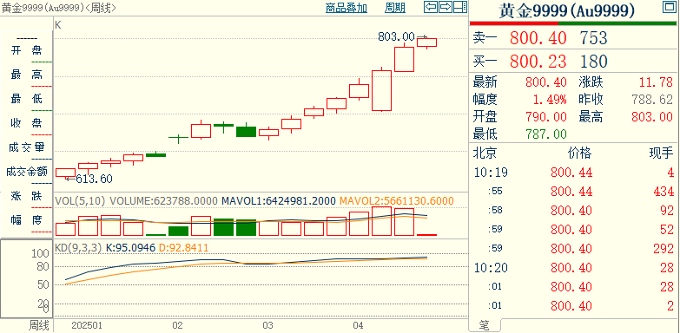
Task: Open the 商品叠加 overlay link
Action: tap(346, 7)
